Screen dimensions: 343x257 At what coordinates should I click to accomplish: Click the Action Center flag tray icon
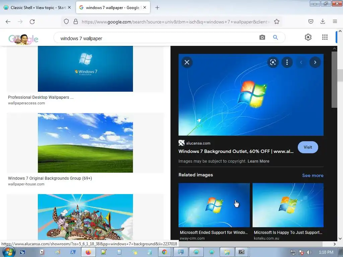click(x=301, y=252)
